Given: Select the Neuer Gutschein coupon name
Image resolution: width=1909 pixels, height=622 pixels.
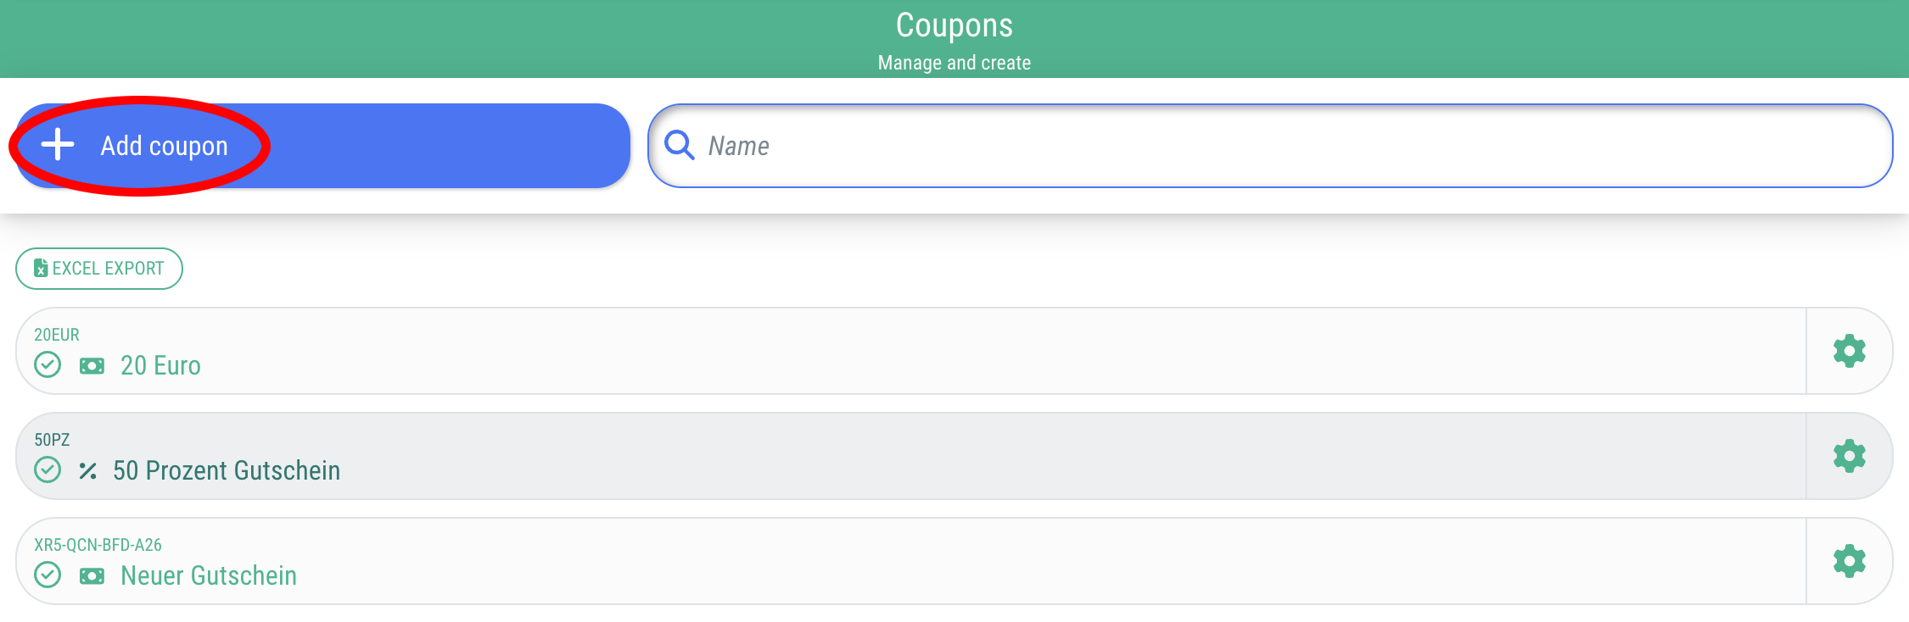Looking at the screenshot, I should [209, 576].
